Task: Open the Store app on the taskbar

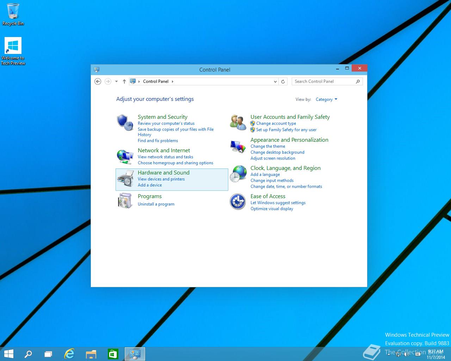Action: pyautogui.click(x=113, y=354)
